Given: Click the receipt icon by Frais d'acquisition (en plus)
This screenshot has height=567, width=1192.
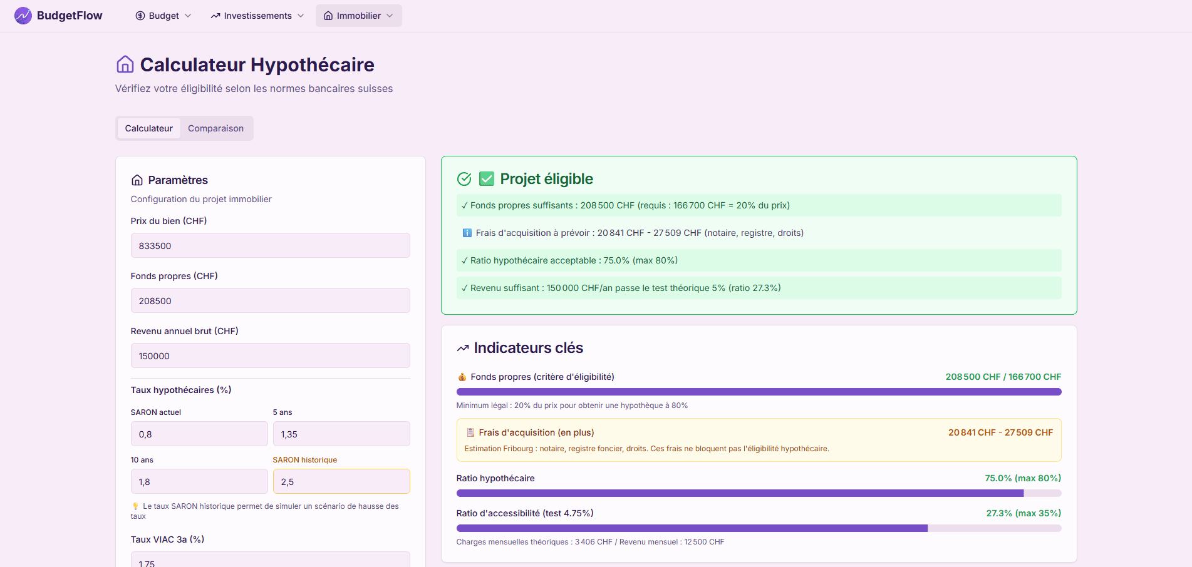Looking at the screenshot, I should click(470, 432).
